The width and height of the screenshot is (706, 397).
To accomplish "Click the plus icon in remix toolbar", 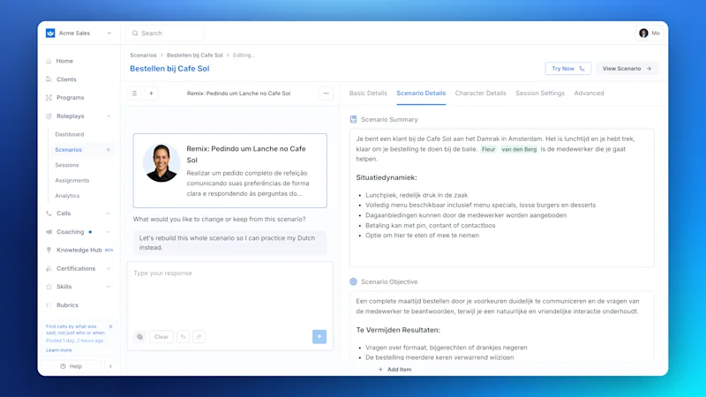I will 151,94.
